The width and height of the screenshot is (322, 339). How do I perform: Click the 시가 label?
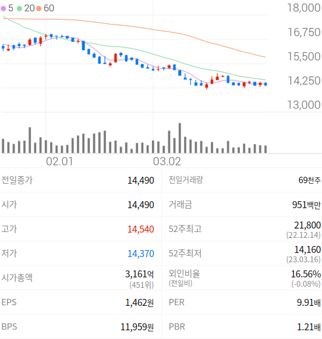pos(9,205)
